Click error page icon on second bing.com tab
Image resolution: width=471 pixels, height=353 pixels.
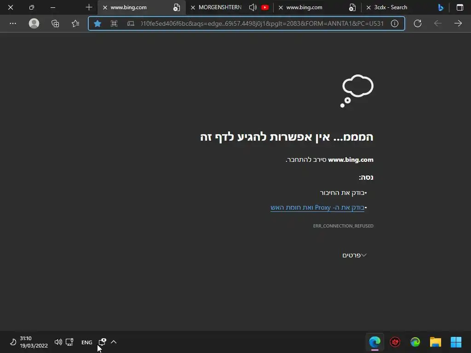tap(352, 7)
